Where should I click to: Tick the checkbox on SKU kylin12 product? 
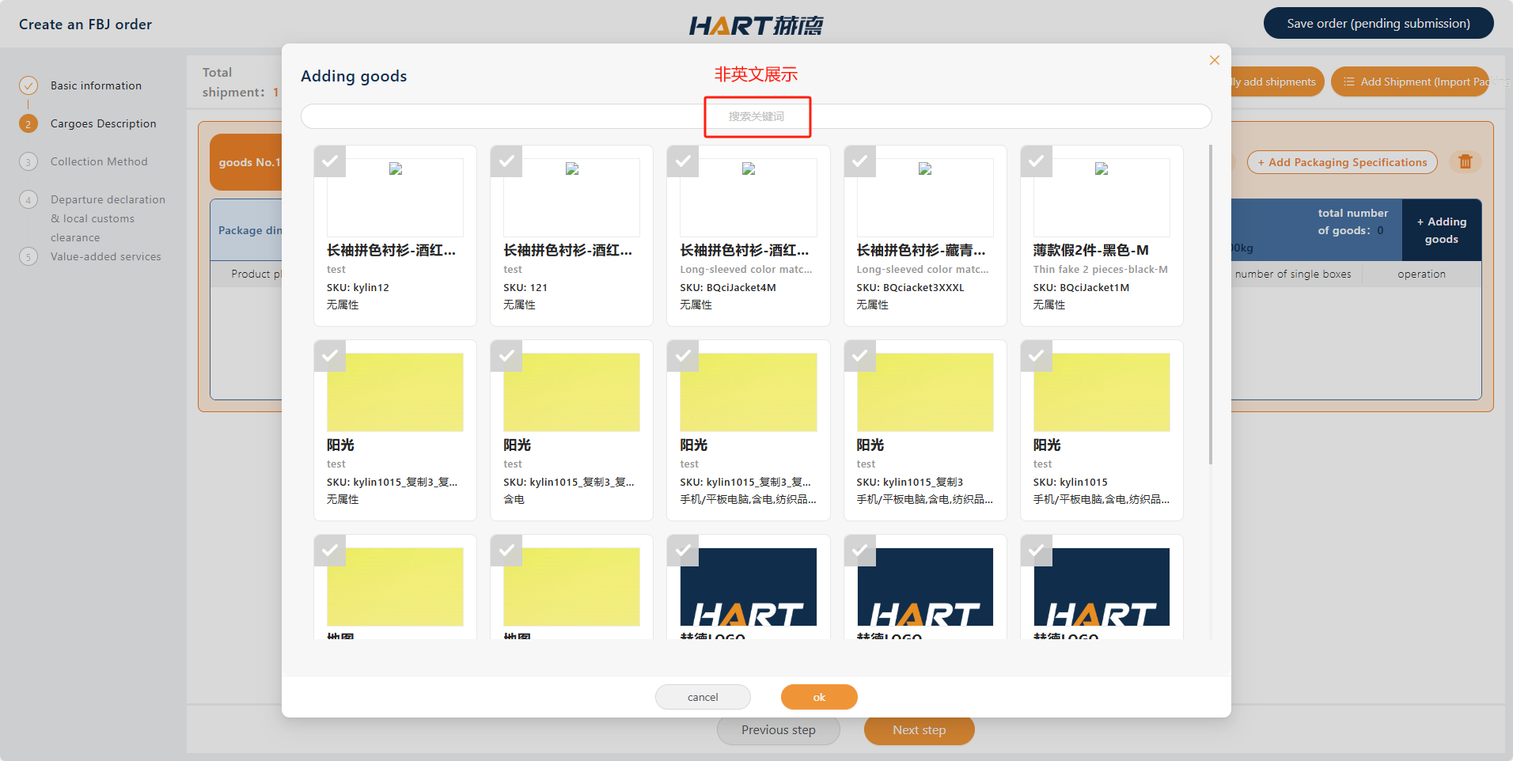(x=330, y=161)
